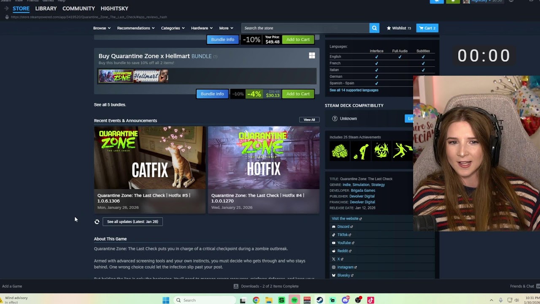Add Quarantine Zone x Hellmart bundle to cart
Image resolution: width=540 pixels, height=304 pixels.
298,94
